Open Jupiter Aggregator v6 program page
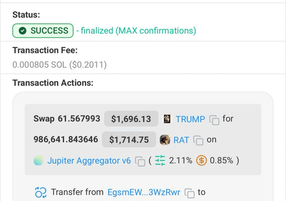 (89, 160)
